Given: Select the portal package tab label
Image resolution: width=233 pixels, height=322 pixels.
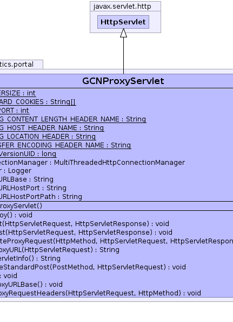Looking at the screenshot, I should click(17, 65).
